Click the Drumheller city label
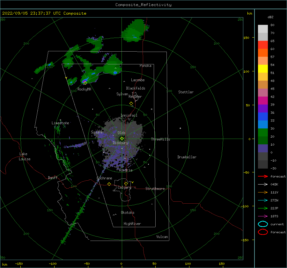The image size is (287, 268). click(x=187, y=157)
